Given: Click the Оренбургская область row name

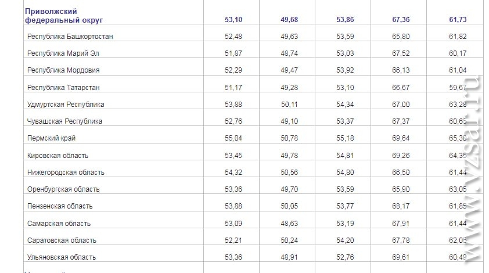Looking at the screenshot, I should click(63, 189).
